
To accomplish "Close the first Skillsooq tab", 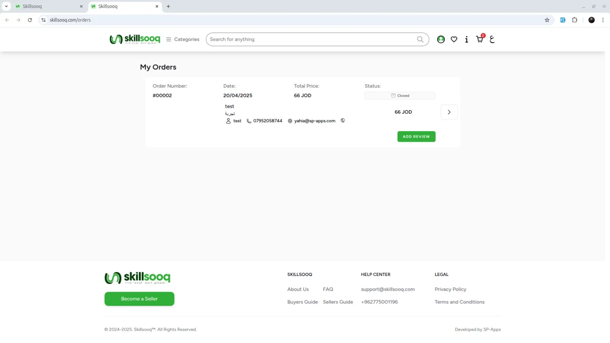I will tap(81, 7).
